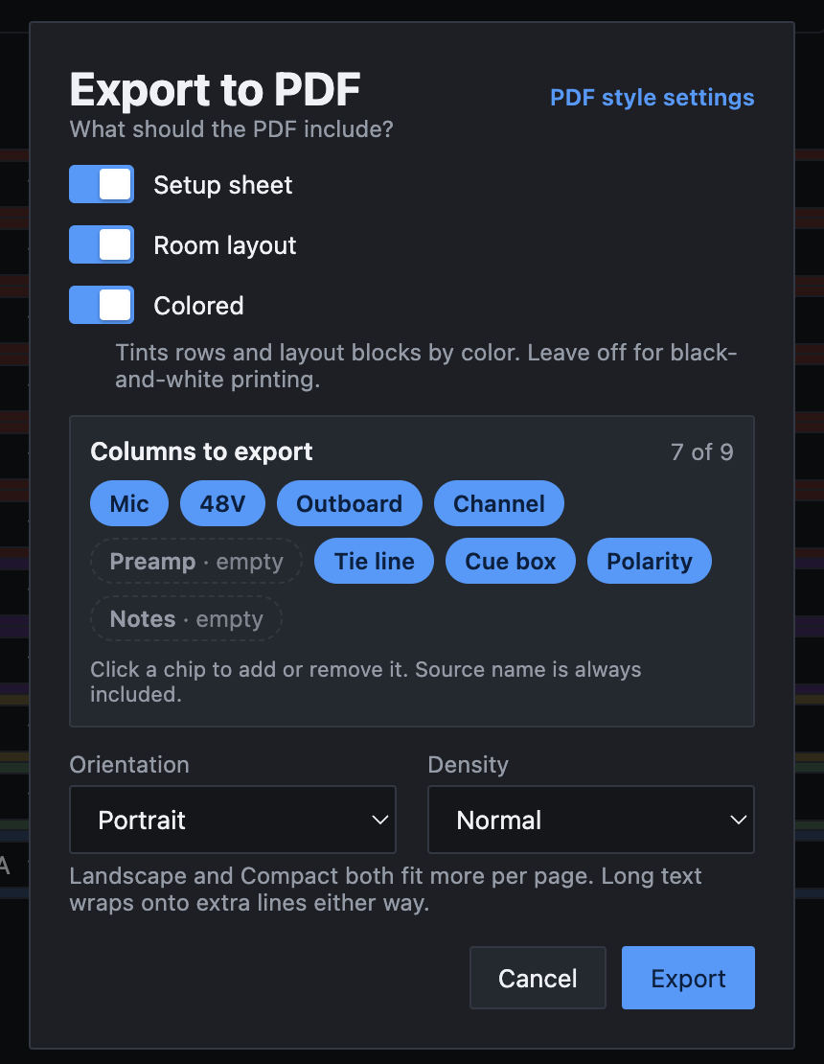Click the 'Tints rows and layout blocks' hint
The width and height of the screenshot is (824, 1064).
pos(426,366)
